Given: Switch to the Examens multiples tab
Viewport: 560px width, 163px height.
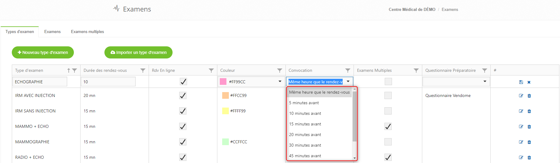Looking at the screenshot, I should click(87, 32).
